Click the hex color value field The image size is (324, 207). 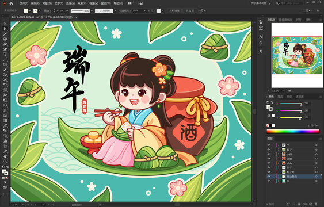[314, 125]
